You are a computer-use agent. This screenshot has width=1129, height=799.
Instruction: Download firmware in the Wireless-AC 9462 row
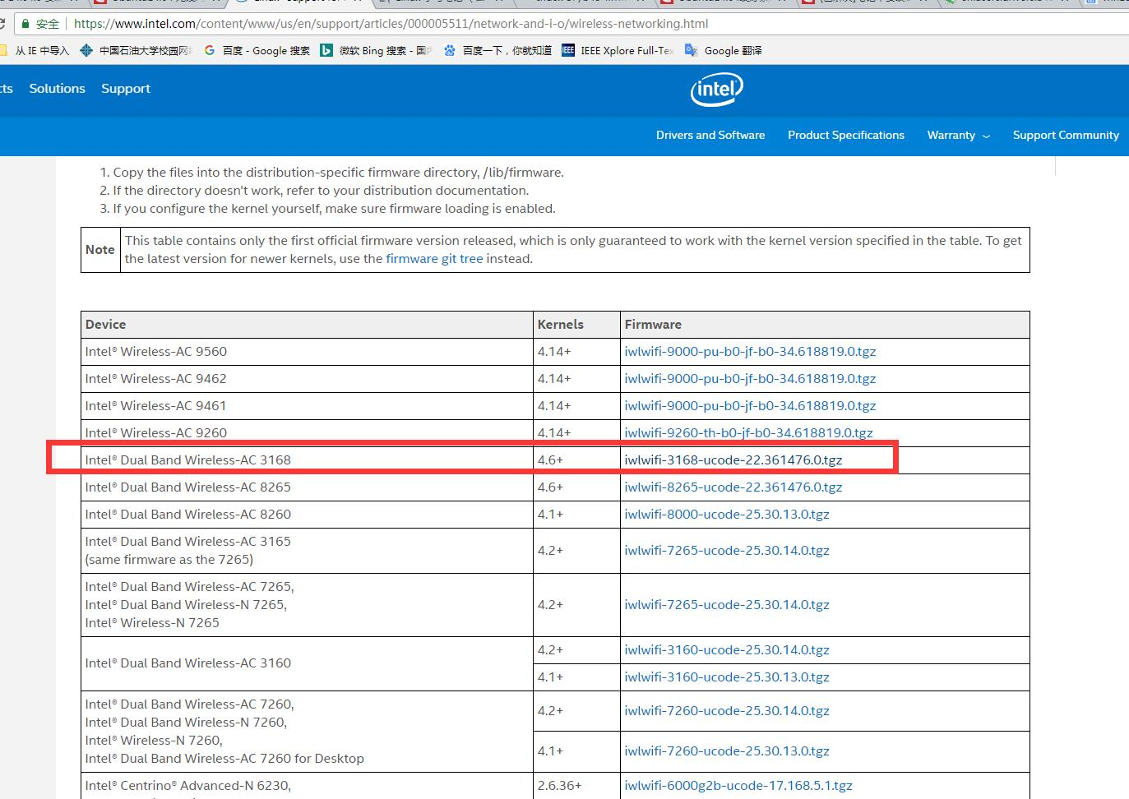(x=750, y=378)
